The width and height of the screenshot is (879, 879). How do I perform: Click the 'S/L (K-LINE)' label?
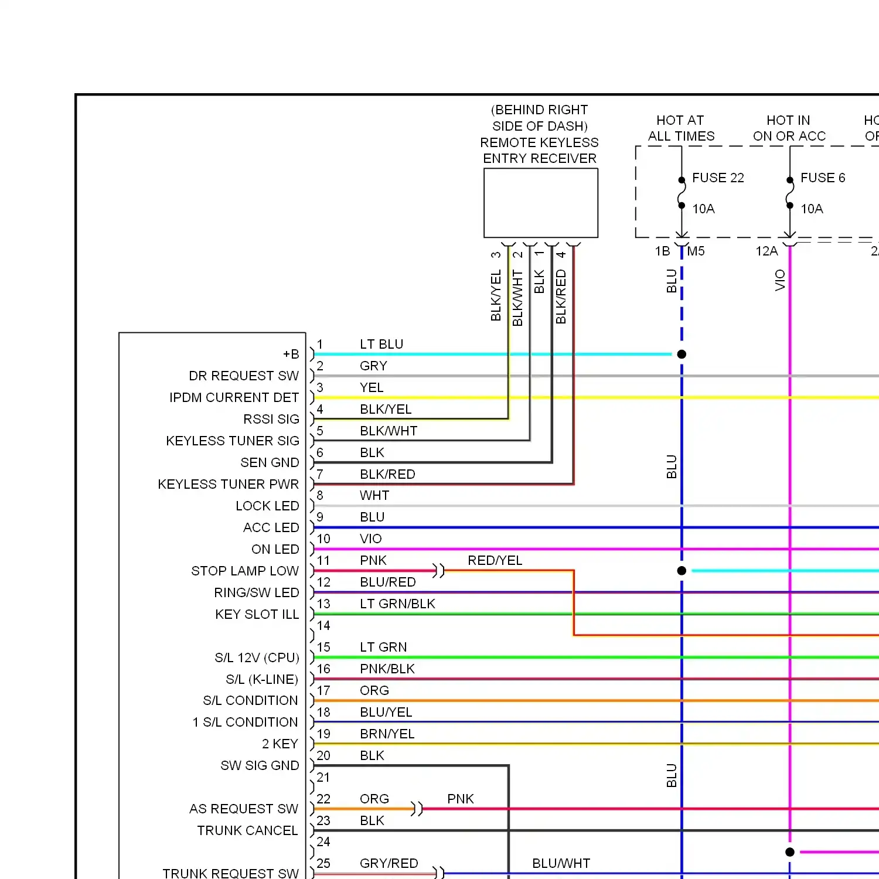pyautogui.click(x=262, y=679)
